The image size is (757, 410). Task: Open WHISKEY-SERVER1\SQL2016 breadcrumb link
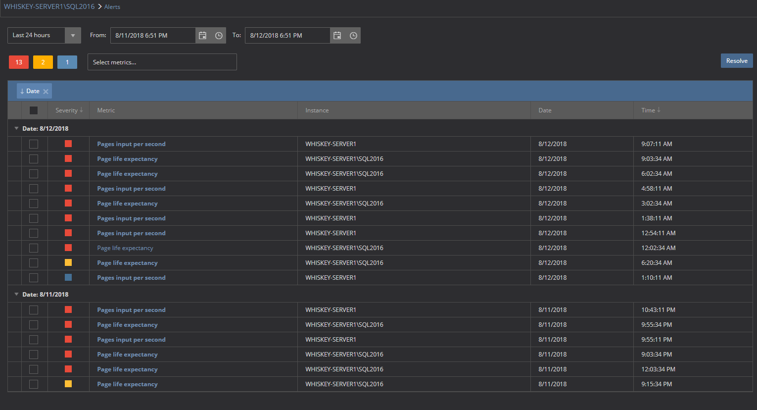pyautogui.click(x=49, y=6)
